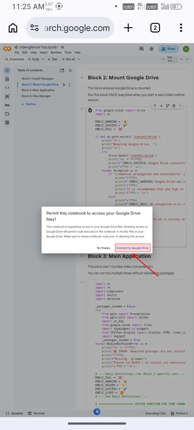Click the videoglancer-top.ipynb notebook title
Image resolution: width=194 pixels, height=430 pixels.
coord(38,47)
